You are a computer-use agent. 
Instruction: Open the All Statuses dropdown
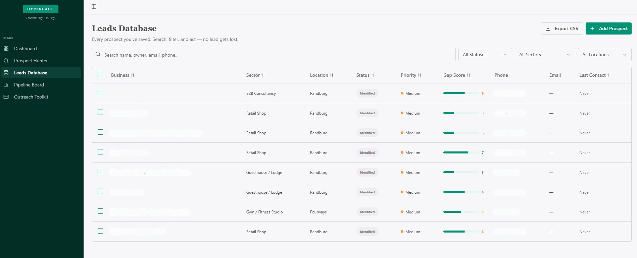coord(485,55)
